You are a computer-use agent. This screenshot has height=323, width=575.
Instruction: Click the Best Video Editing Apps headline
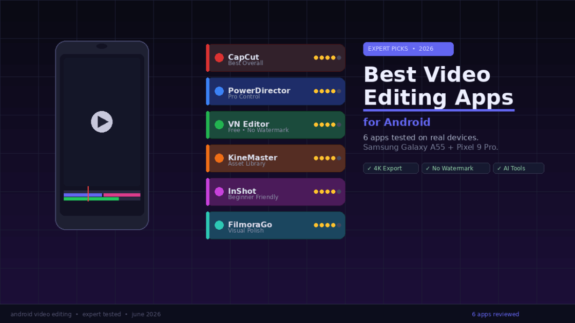[x=438, y=86]
